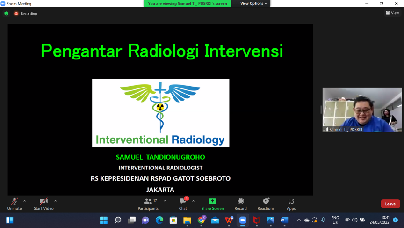Open audio options arrow beside Unmute
Viewport: 404px width, 228px height.
(x=24, y=201)
